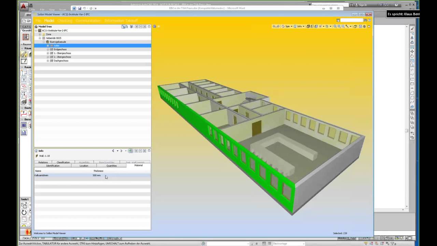The height and width of the screenshot is (246, 437).
Task: Collapse the AC11-Institute-Var-2-IFC root node
Action: point(36,30)
